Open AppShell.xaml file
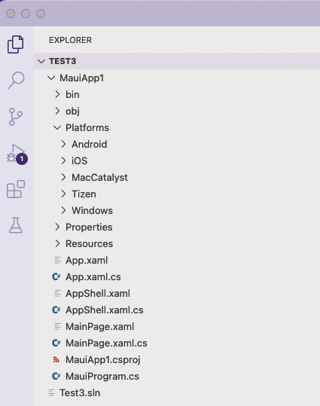The width and height of the screenshot is (320, 406). coord(177,293)
